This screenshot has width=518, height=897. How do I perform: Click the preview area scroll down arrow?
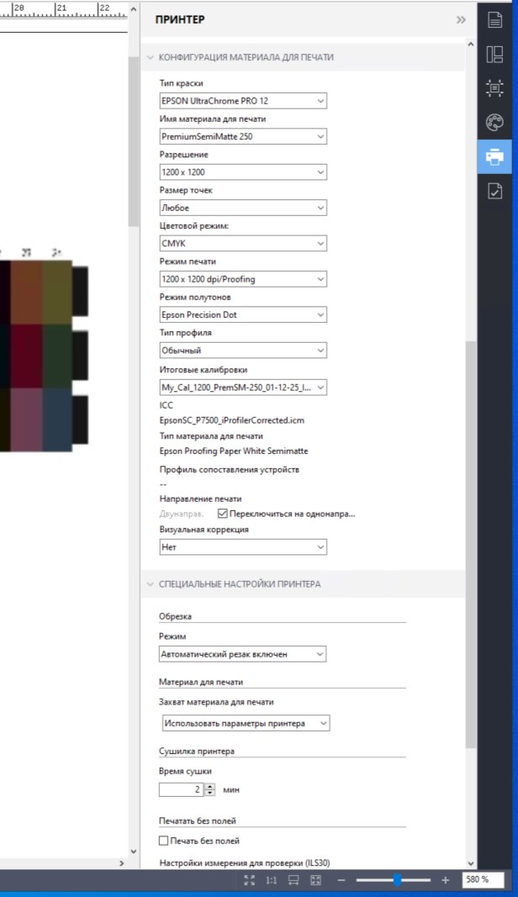pyautogui.click(x=134, y=852)
